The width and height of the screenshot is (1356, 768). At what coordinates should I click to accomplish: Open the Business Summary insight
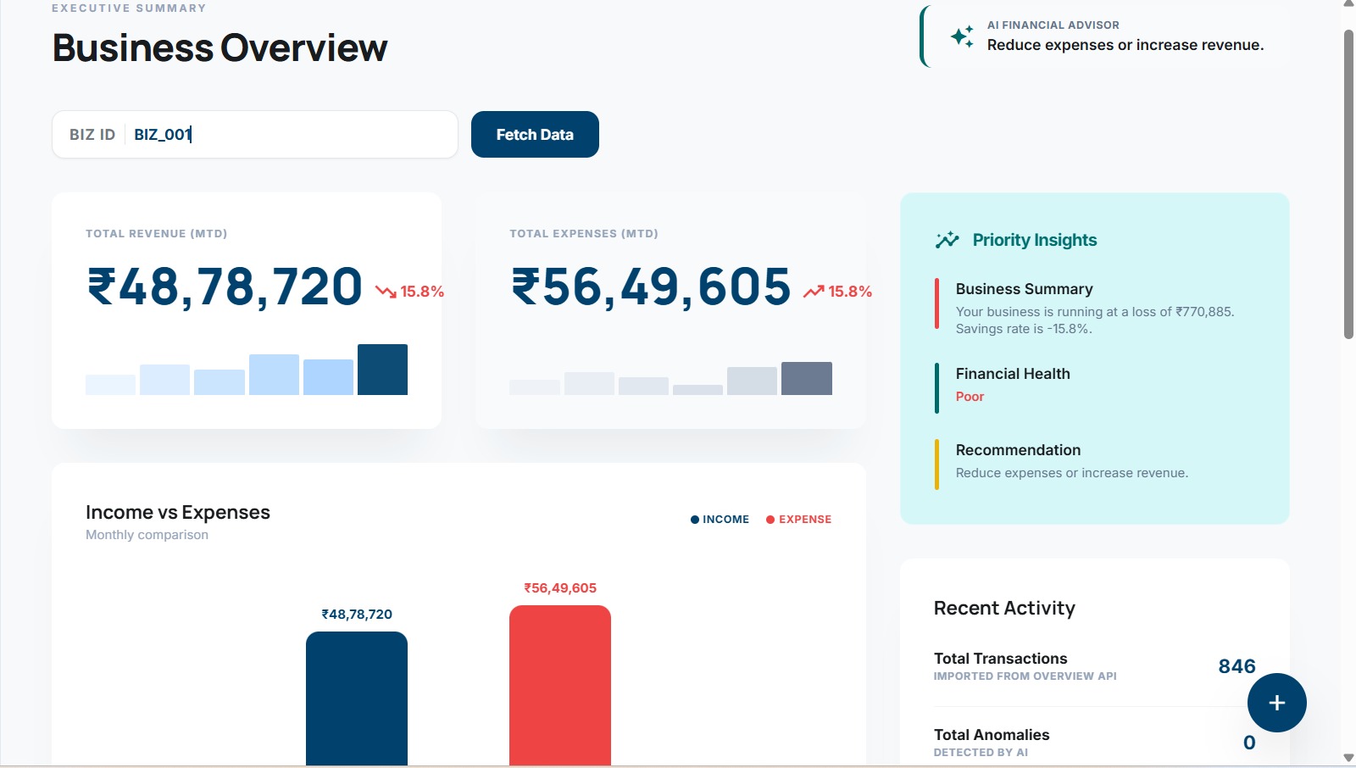click(1095, 309)
